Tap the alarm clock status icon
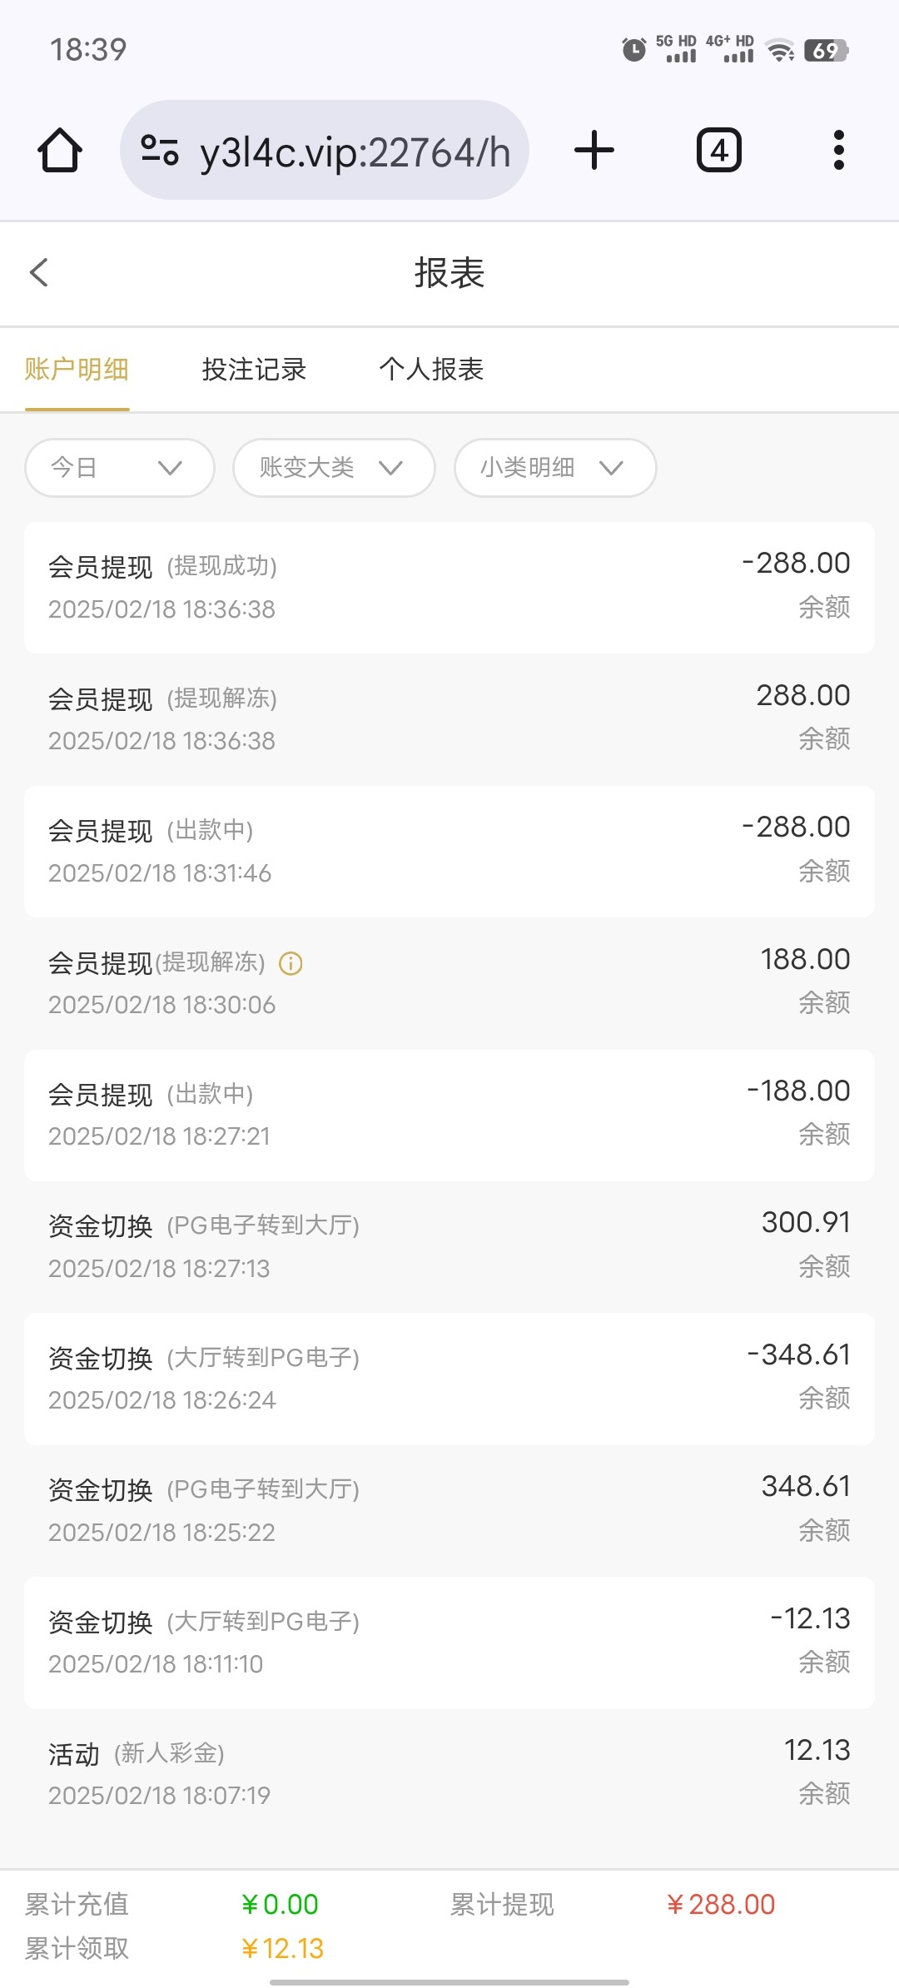 633,50
